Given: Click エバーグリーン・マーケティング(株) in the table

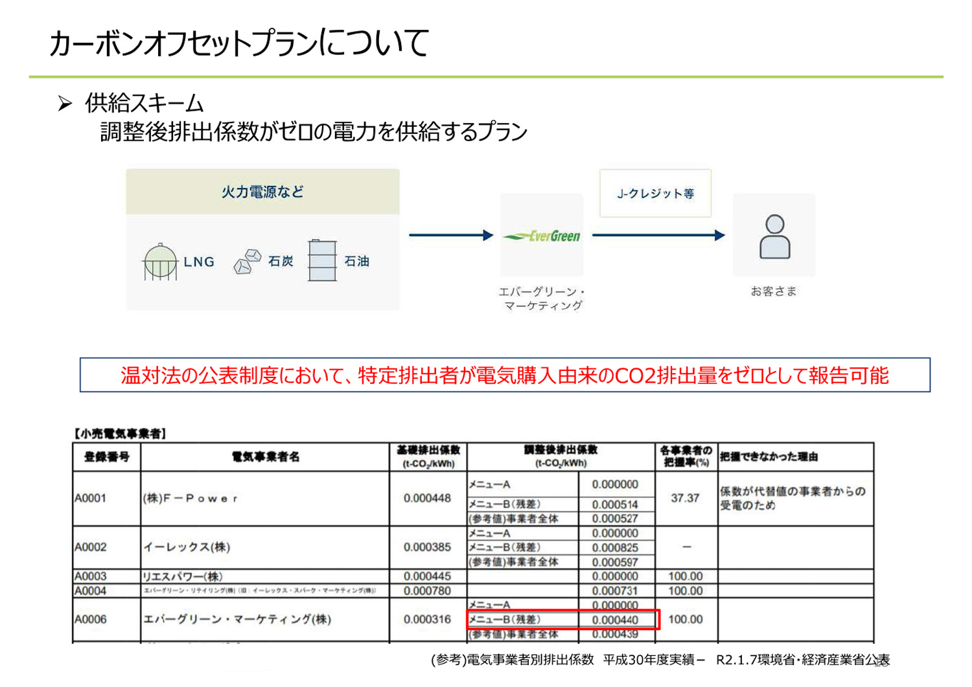Looking at the screenshot, I should coord(237,620).
